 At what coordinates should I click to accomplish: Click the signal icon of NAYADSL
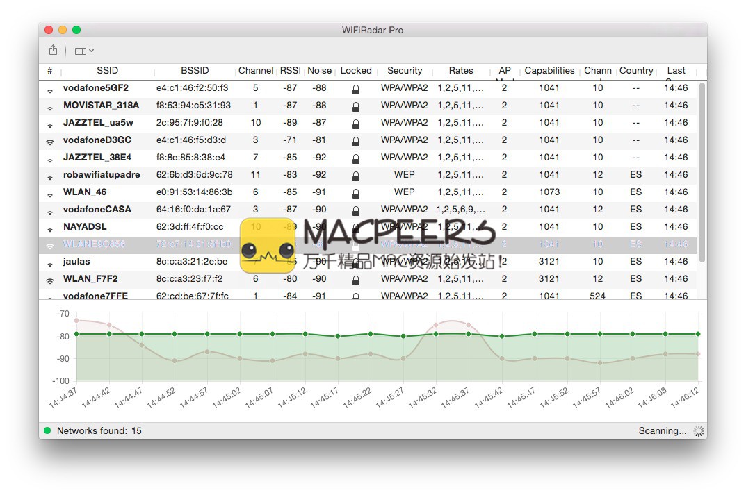(x=50, y=229)
